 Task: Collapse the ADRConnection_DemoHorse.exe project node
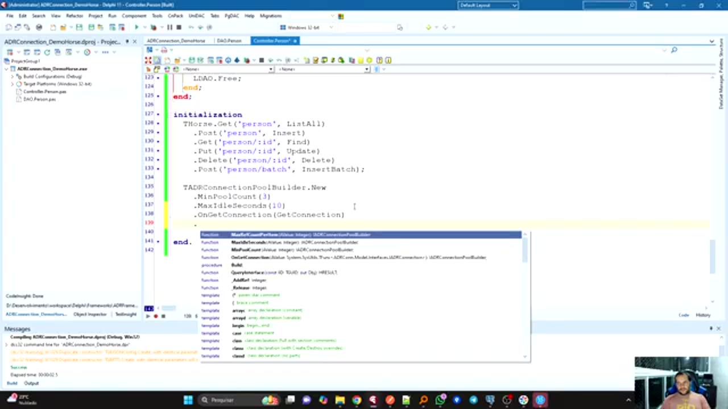[x=6, y=69]
